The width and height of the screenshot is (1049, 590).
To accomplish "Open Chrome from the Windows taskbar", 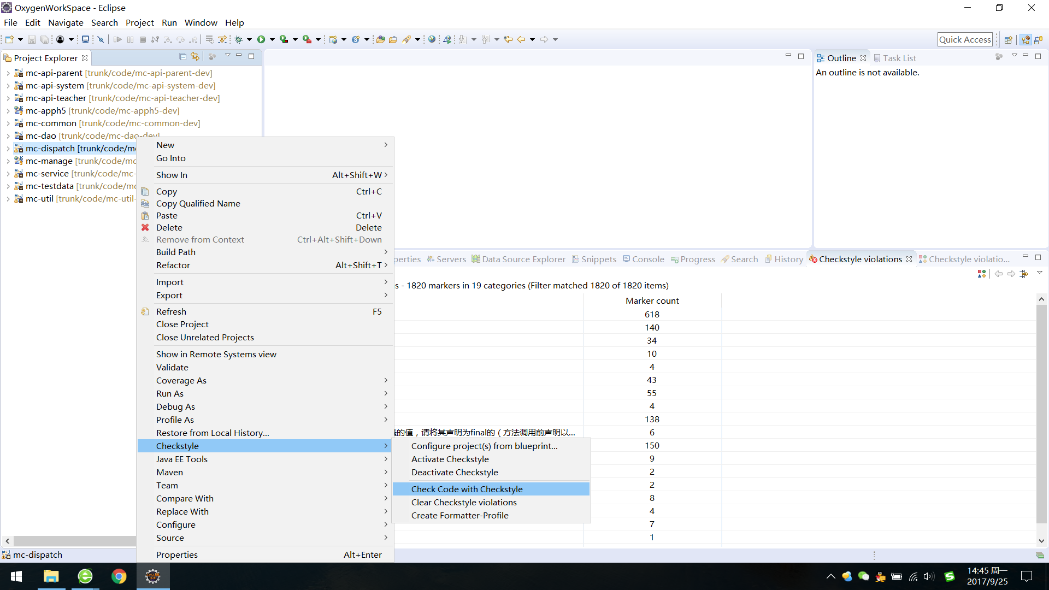I will tap(119, 576).
